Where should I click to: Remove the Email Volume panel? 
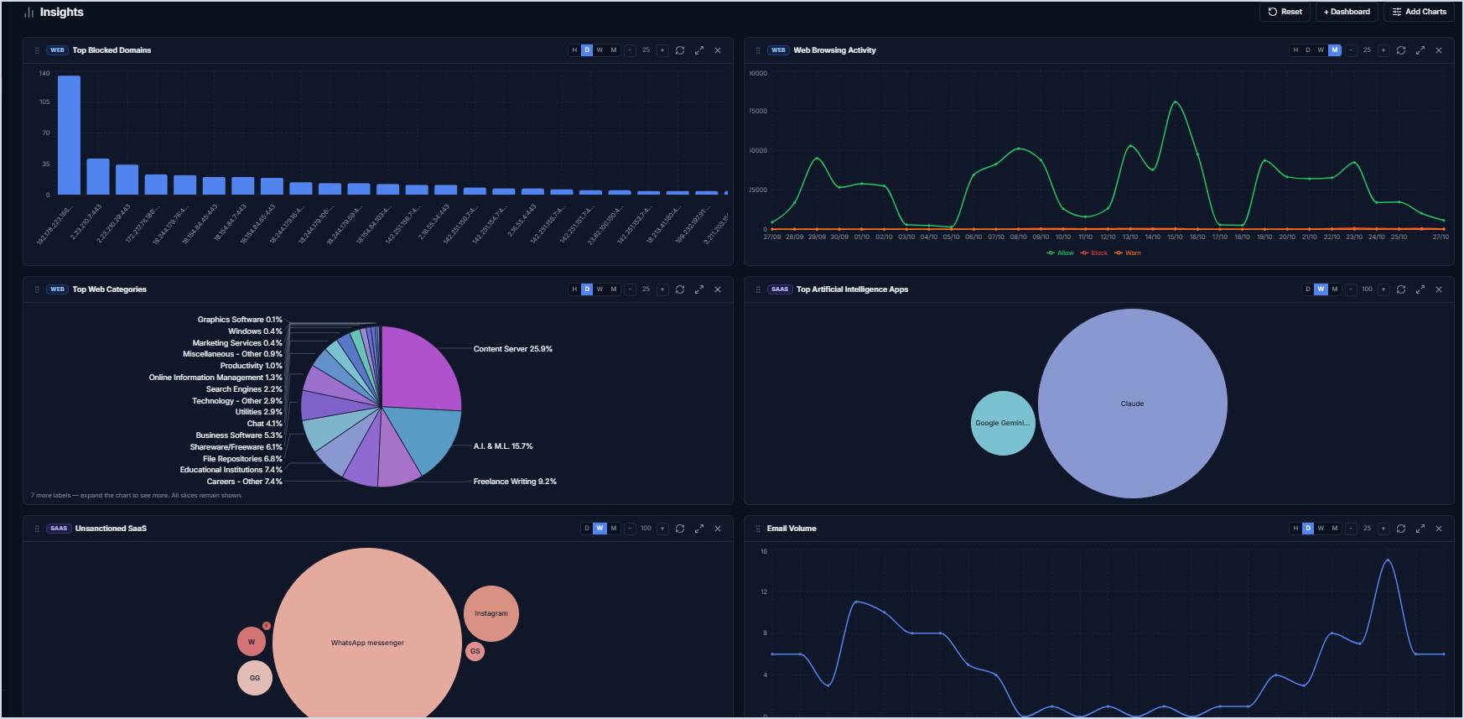pos(1439,529)
